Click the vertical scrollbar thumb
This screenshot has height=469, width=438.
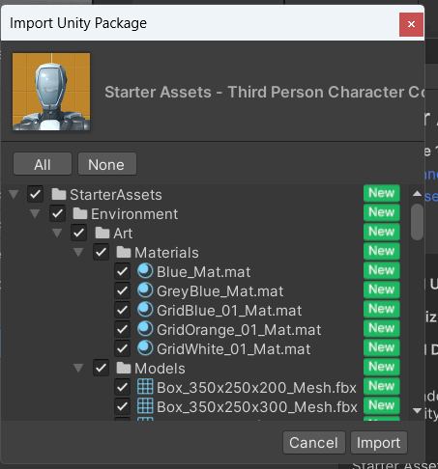click(x=417, y=222)
